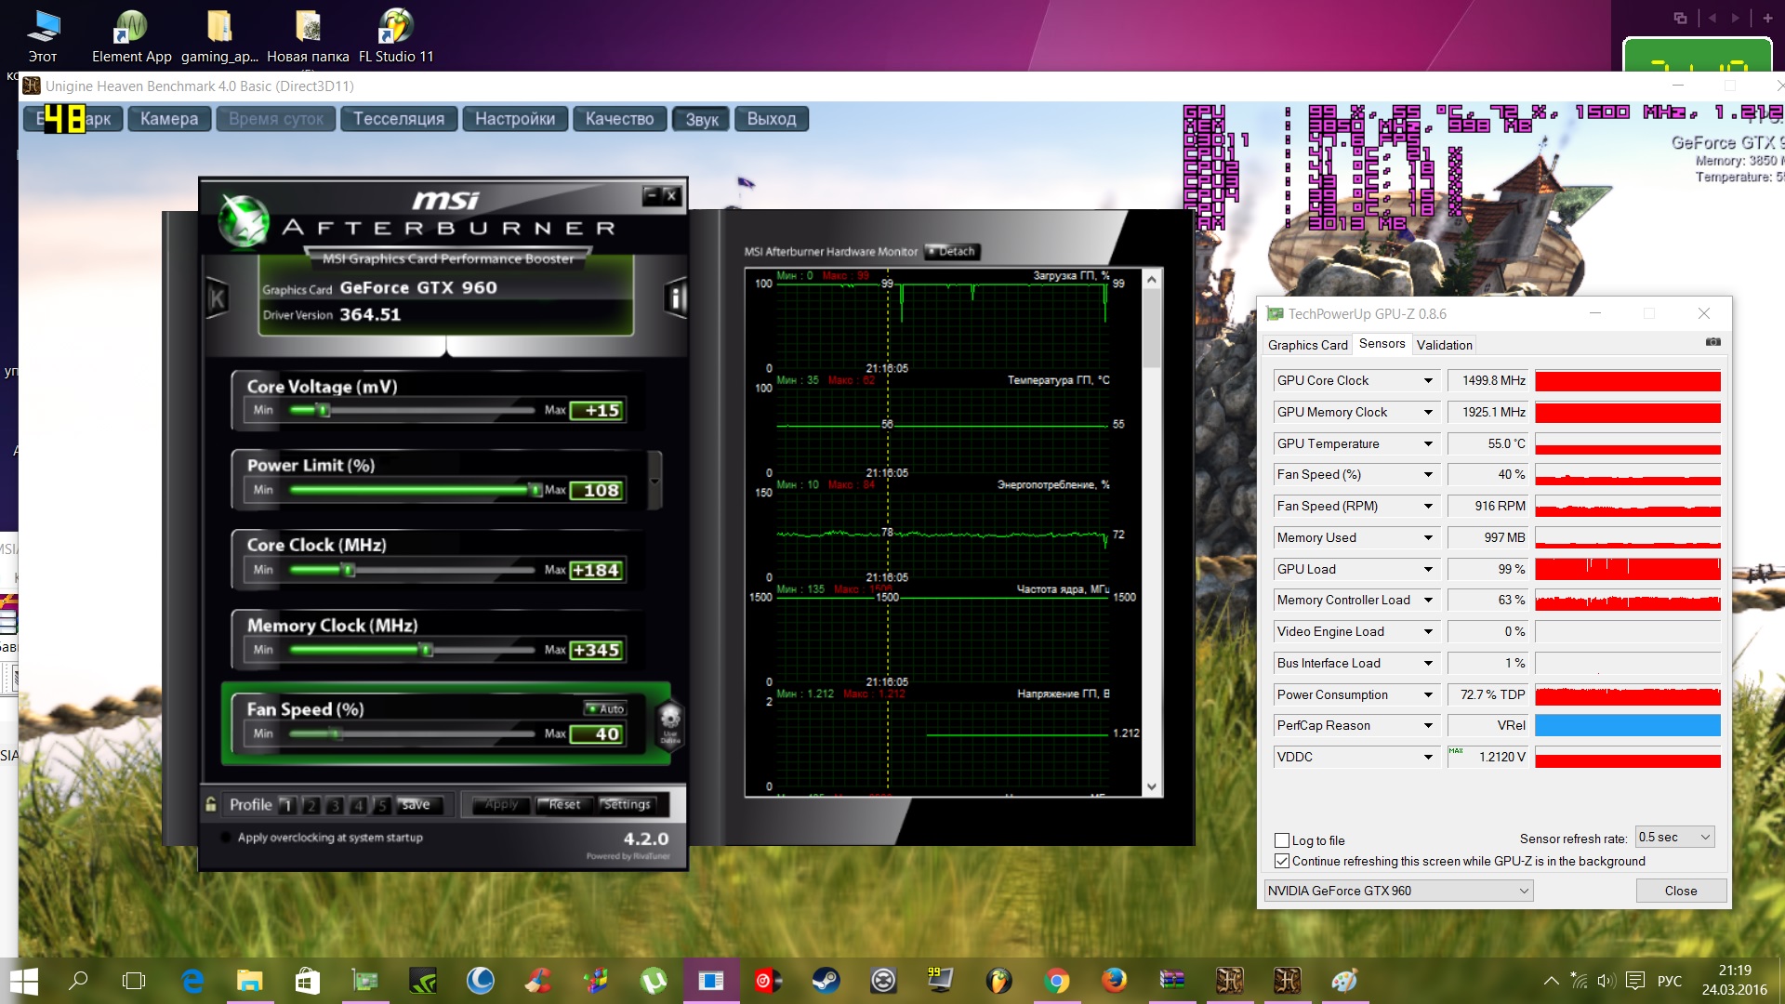Open the Тесселяция menu in Heaven Benchmark
The width and height of the screenshot is (1785, 1004).
399,119
